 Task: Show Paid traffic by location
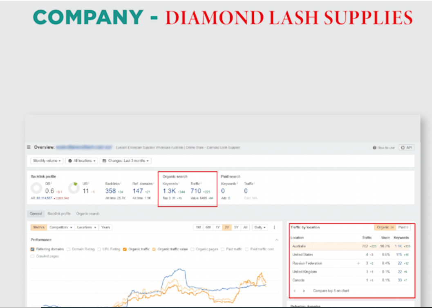(x=403, y=228)
